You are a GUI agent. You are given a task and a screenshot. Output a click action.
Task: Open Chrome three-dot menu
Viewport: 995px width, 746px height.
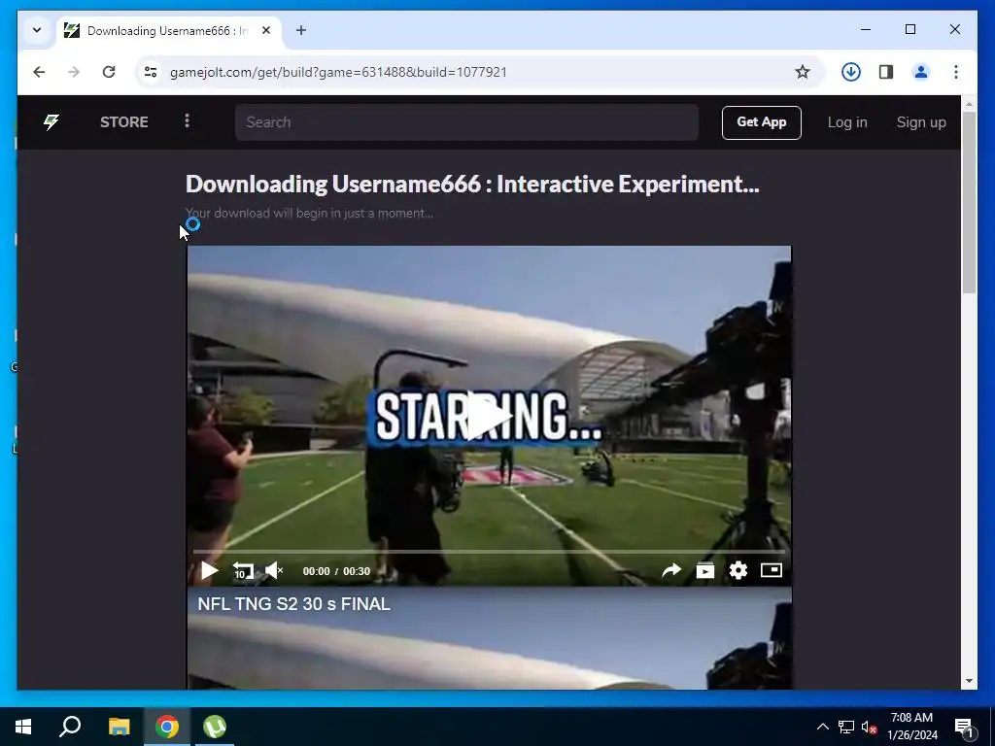click(x=956, y=72)
